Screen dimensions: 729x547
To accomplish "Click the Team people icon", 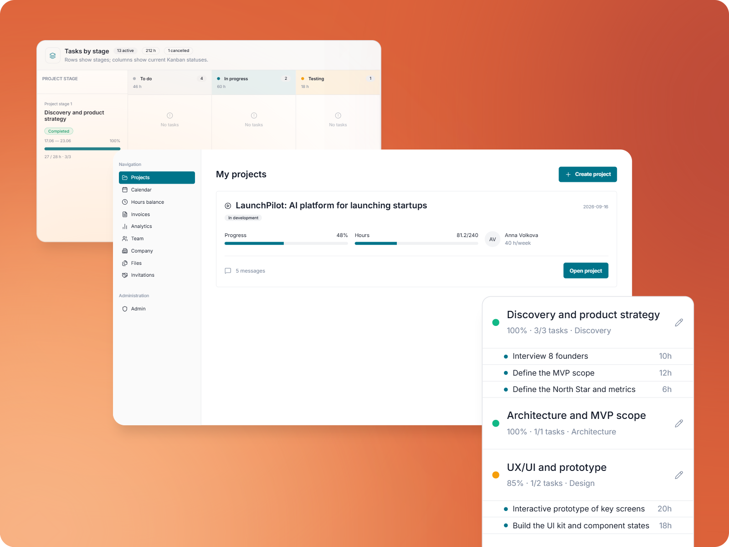I will [x=125, y=238].
